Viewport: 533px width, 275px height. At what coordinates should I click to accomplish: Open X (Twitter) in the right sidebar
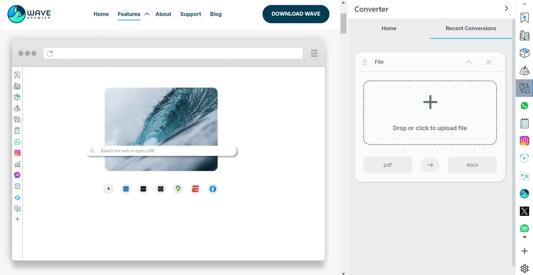[524, 211]
